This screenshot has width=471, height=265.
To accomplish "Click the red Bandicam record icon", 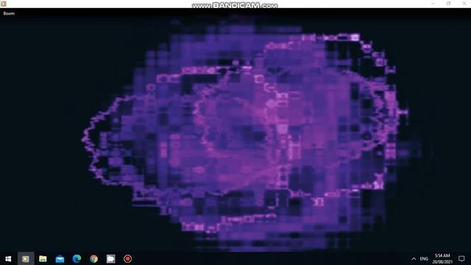I will pyautogui.click(x=127, y=258).
